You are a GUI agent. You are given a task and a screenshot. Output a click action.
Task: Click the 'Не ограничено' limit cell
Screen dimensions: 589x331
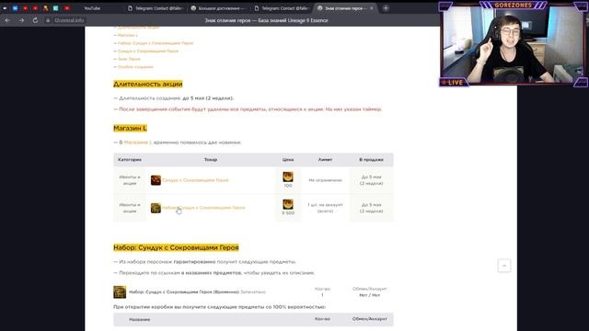(325, 180)
